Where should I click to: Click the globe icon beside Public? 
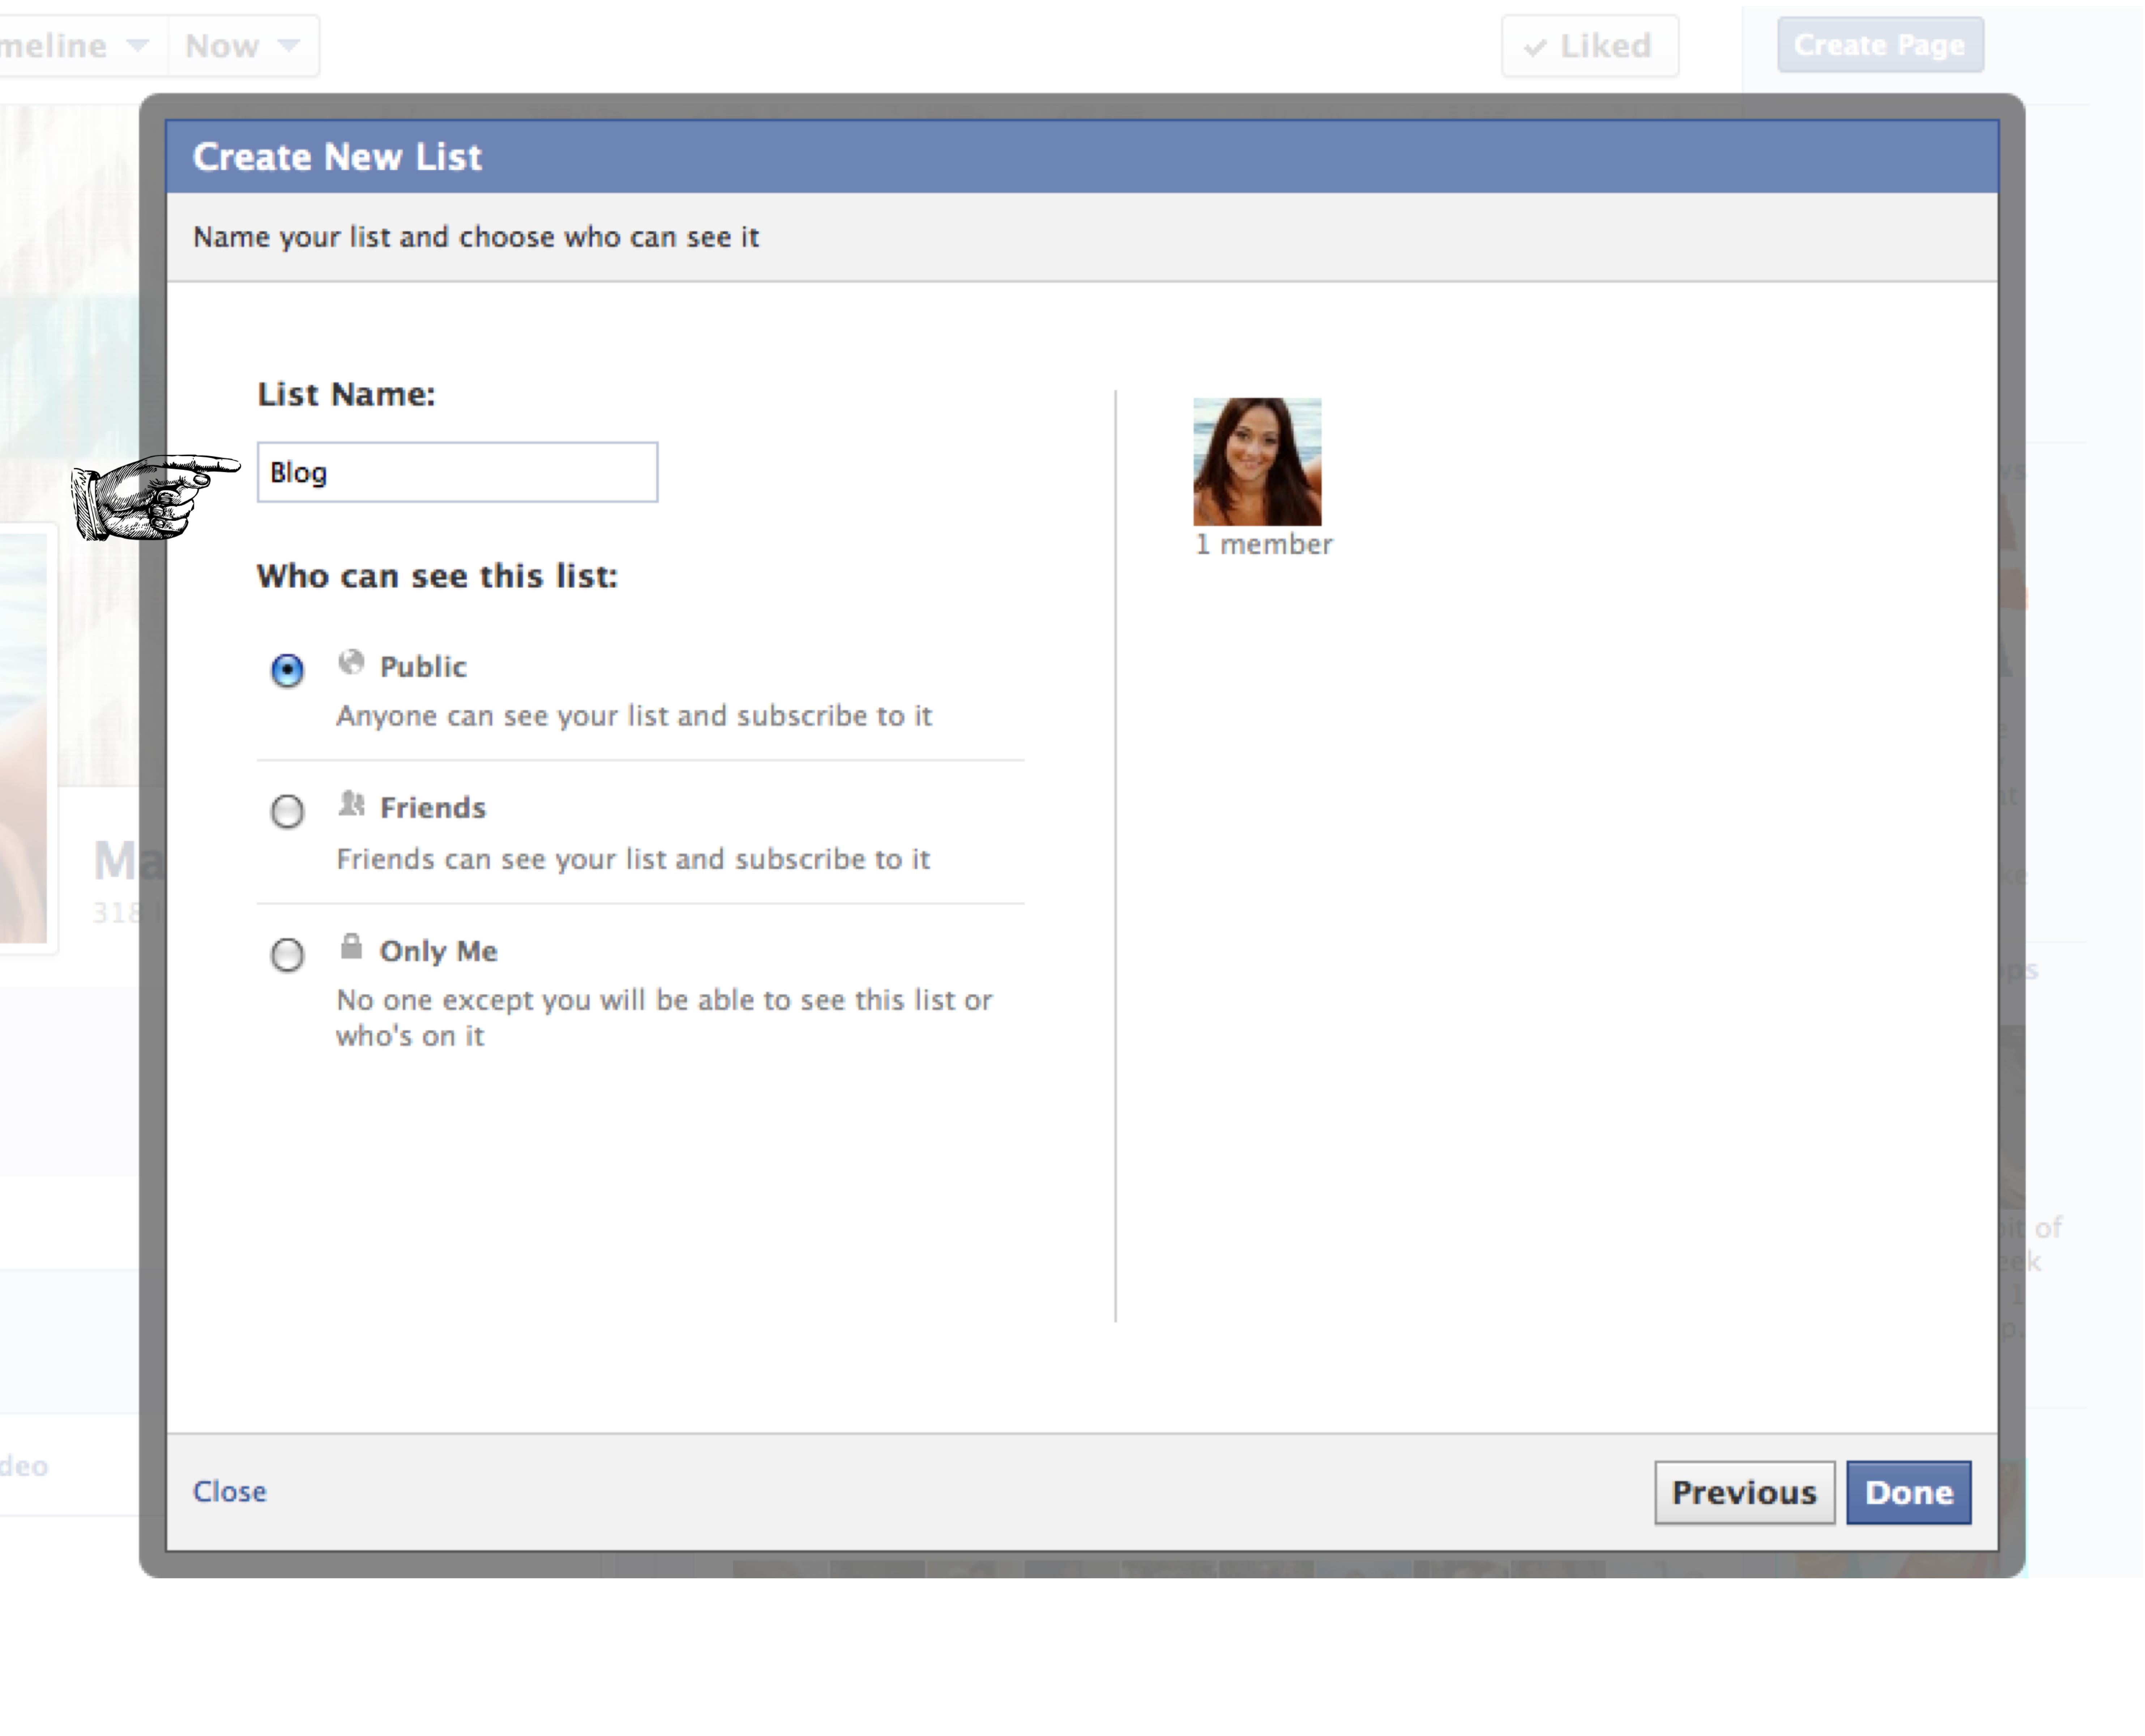351,662
